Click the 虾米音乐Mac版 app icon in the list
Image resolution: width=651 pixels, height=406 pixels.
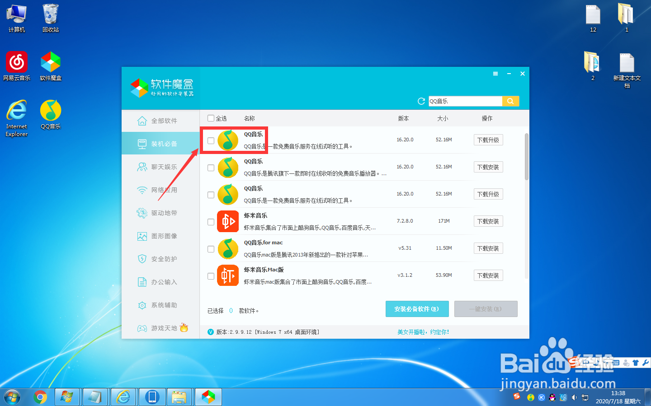pos(228,275)
